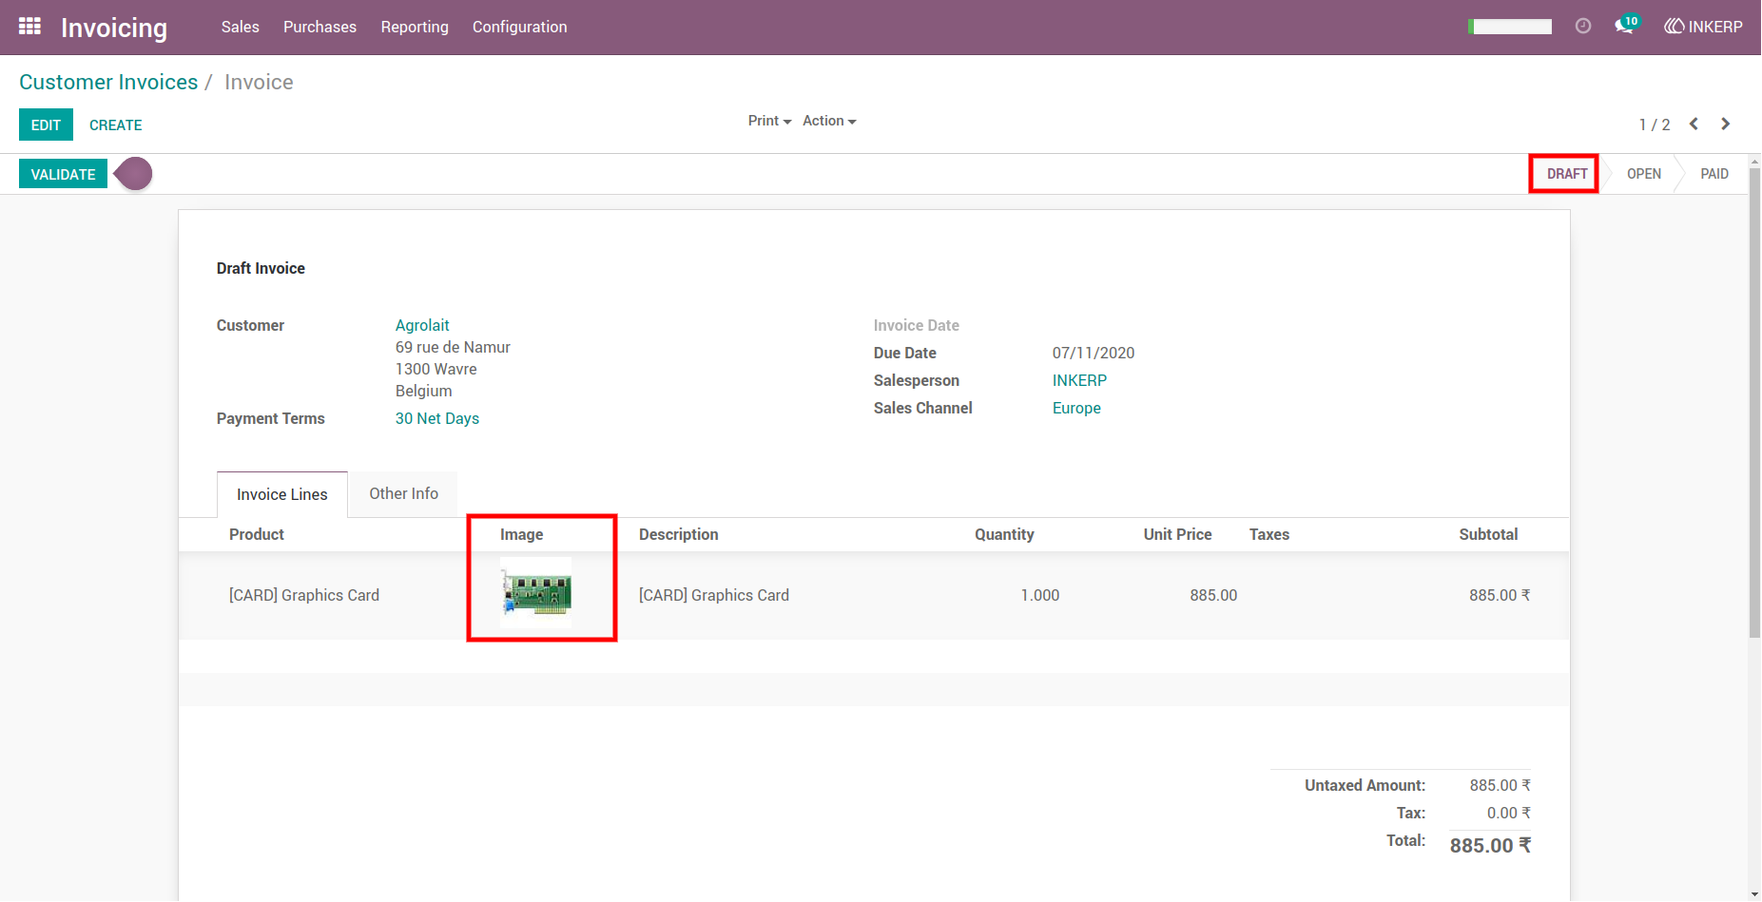The width and height of the screenshot is (1762, 902).
Task: Select the DRAFT status stage
Action: pyautogui.click(x=1567, y=174)
